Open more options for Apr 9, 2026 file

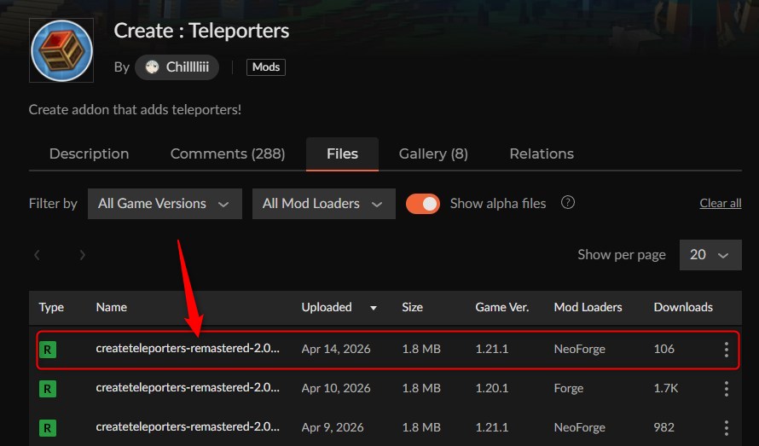726,428
